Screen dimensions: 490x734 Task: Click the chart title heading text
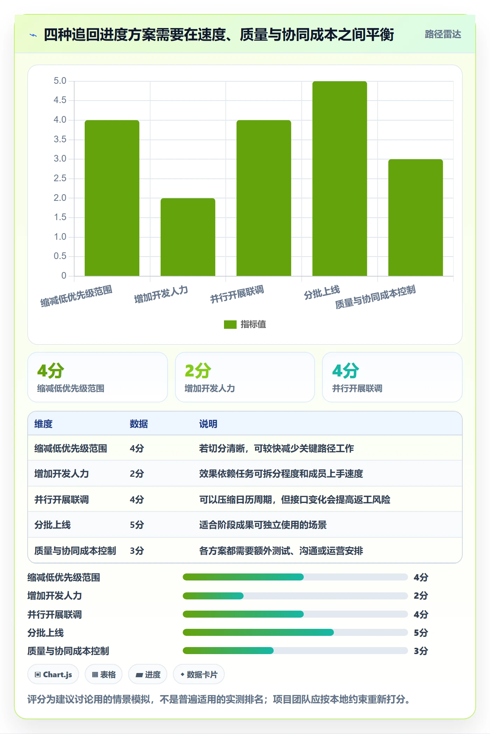point(219,35)
